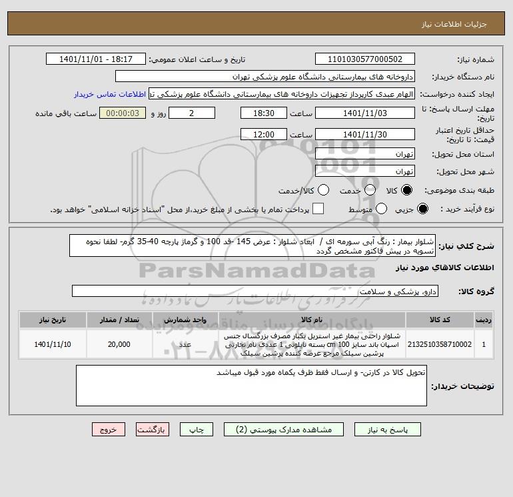Click the بازگشت back button

(x=153, y=430)
